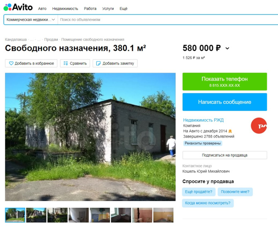Click the red РЖД company logo

tap(259, 125)
